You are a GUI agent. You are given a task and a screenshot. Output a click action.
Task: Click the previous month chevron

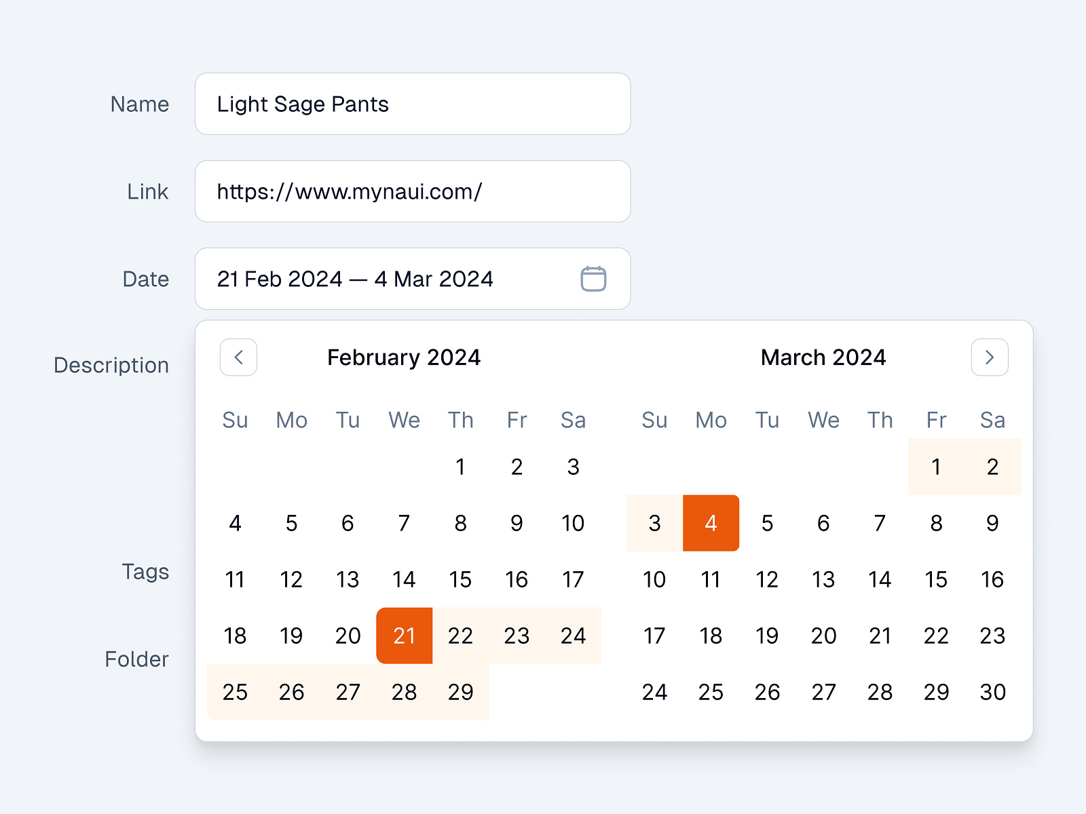click(x=238, y=357)
